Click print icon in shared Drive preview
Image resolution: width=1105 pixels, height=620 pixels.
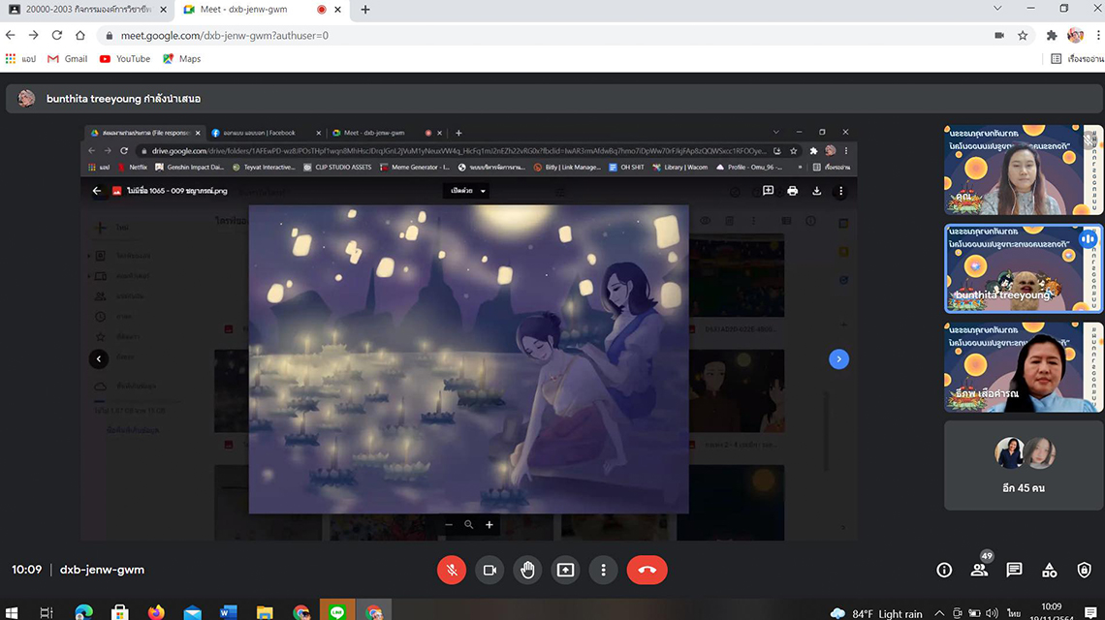[x=792, y=191]
